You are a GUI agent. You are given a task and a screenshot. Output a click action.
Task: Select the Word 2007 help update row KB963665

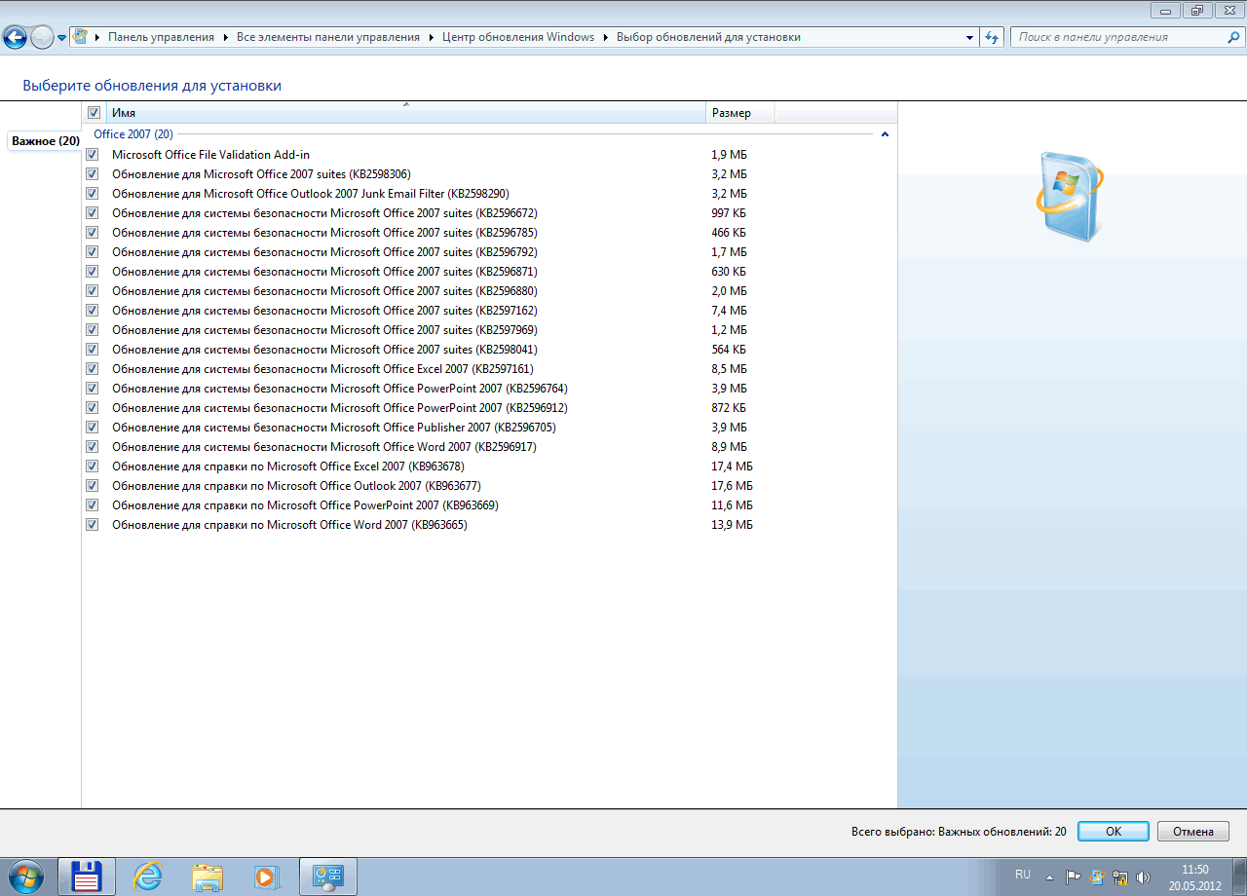pyautogui.click(x=489, y=525)
